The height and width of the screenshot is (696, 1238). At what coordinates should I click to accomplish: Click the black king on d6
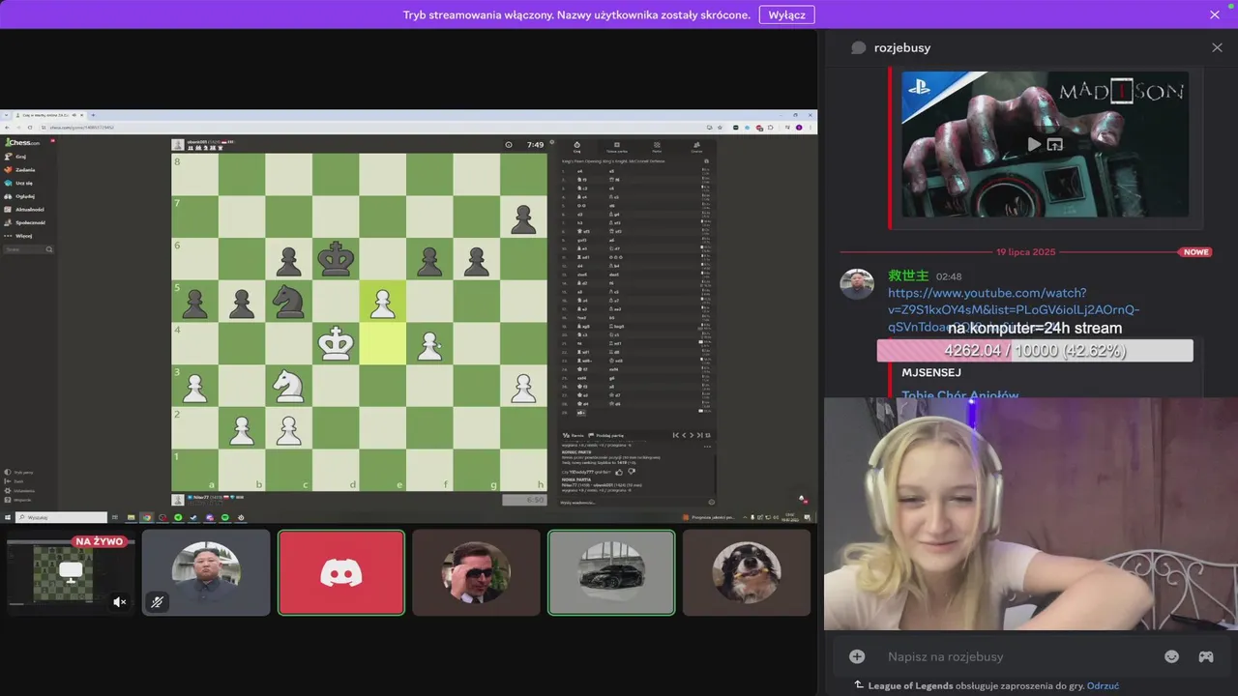pos(336,260)
